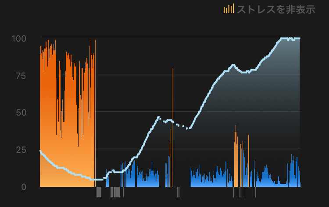Click the y-axis label 75
This screenshot has height=207, width=329.
point(21,76)
